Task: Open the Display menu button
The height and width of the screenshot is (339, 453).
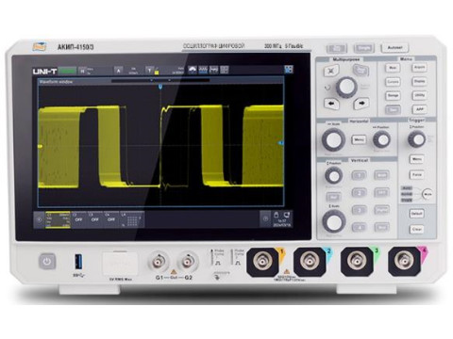Action: click(x=419, y=81)
